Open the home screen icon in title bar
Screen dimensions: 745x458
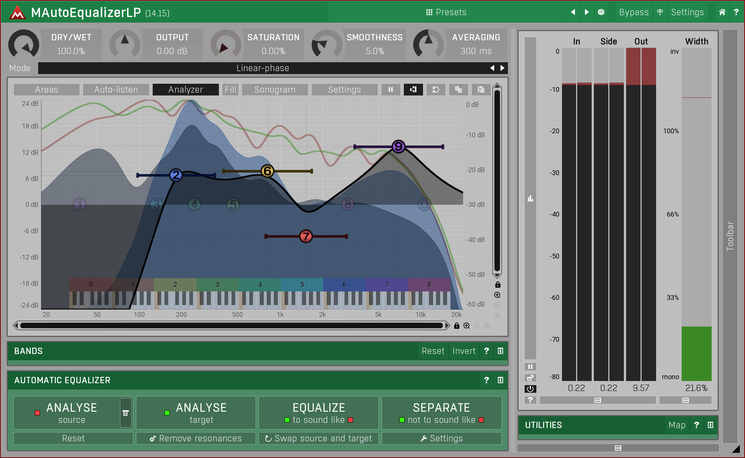click(722, 12)
